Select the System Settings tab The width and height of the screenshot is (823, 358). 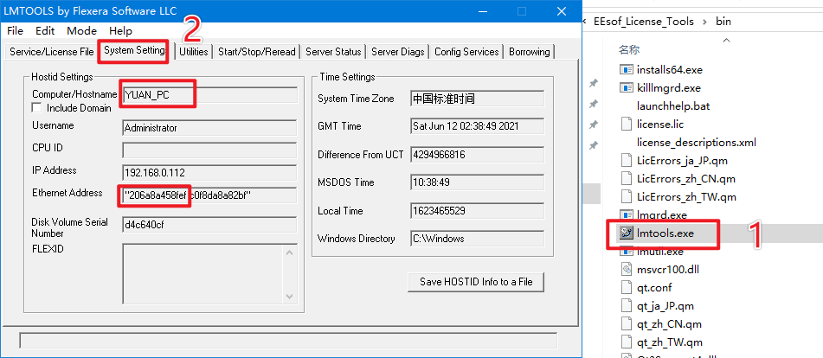point(135,50)
